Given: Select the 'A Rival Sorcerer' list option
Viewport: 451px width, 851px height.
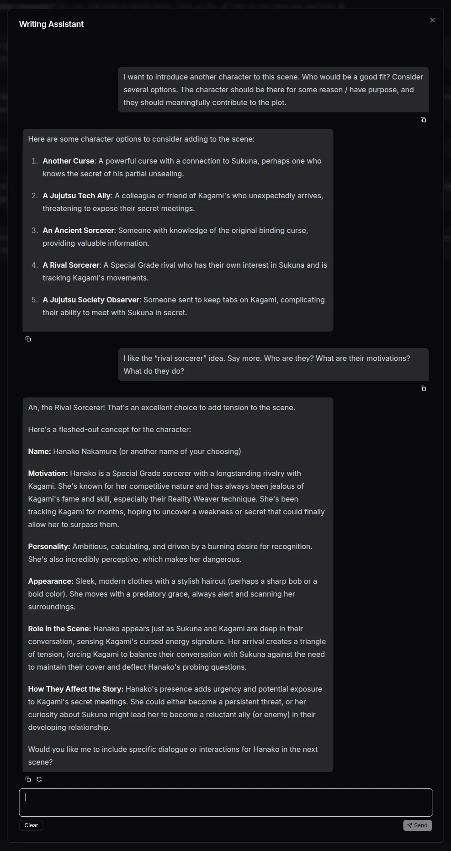Looking at the screenshot, I should (x=183, y=271).
